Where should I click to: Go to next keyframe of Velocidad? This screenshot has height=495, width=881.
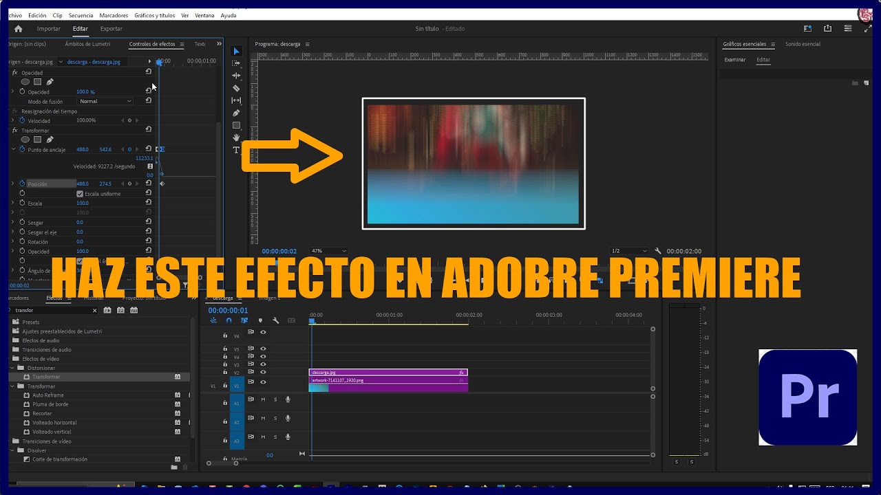[x=136, y=120]
